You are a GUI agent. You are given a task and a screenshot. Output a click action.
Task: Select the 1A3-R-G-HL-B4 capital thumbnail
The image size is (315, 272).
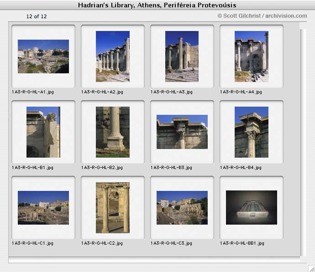pyautogui.click(x=252, y=132)
